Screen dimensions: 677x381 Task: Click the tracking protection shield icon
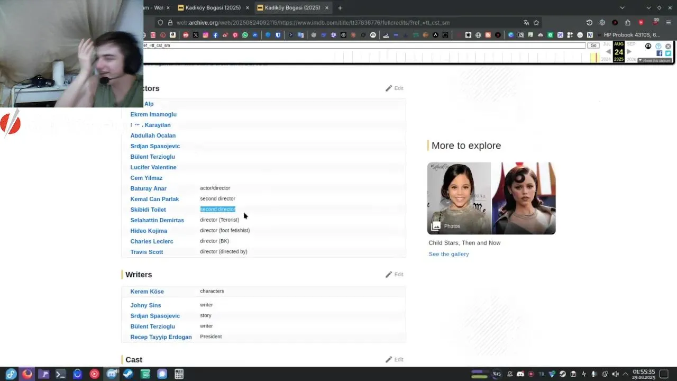[x=160, y=23]
